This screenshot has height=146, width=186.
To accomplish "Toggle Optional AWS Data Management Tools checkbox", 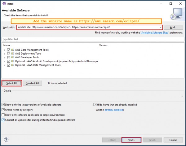I will coord(9,65).
